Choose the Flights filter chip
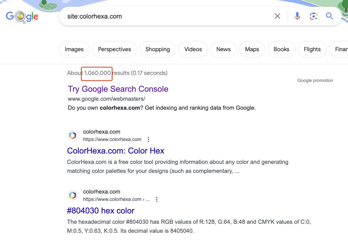The height and width of the screenshot is (248, 348). 312,49
